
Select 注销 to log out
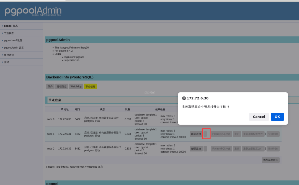pos(6,62)
